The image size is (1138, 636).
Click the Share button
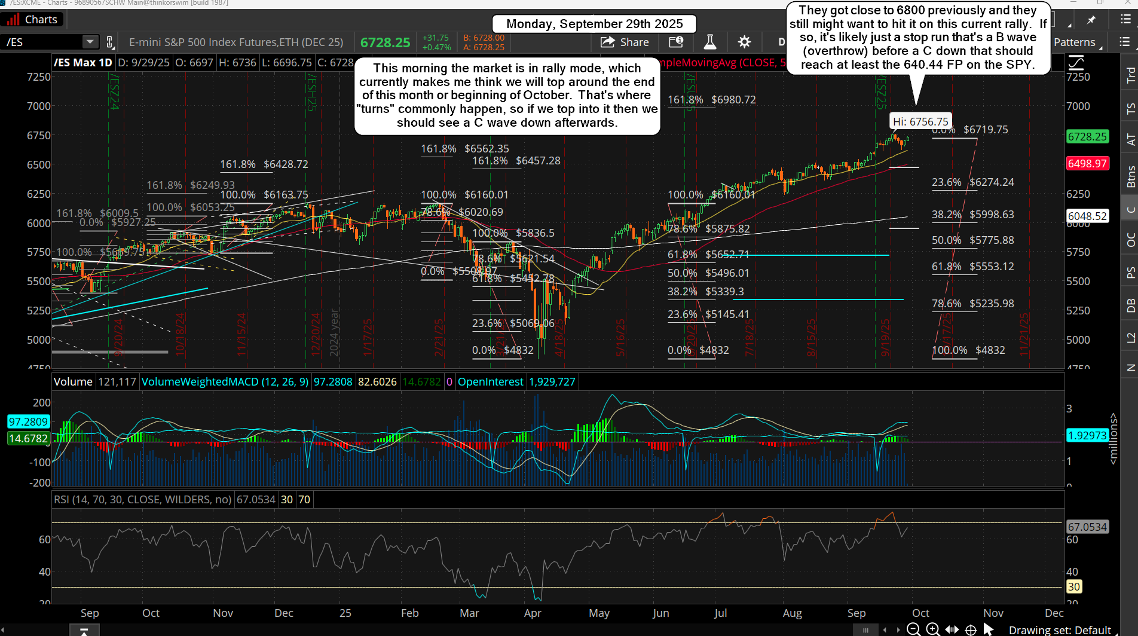click(x=625, y=42)
